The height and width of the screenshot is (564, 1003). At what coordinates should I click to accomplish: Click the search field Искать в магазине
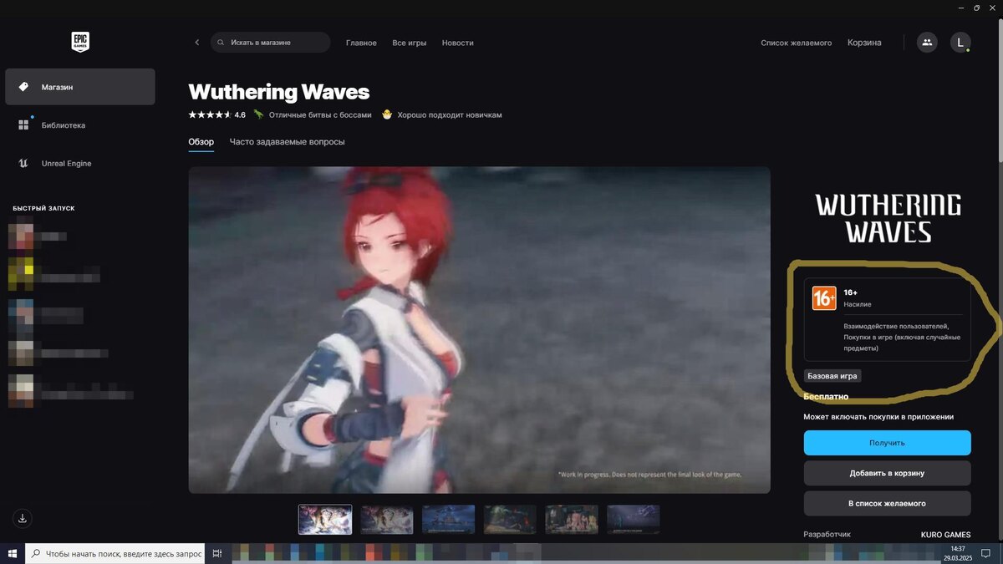[x=270, y=43]
